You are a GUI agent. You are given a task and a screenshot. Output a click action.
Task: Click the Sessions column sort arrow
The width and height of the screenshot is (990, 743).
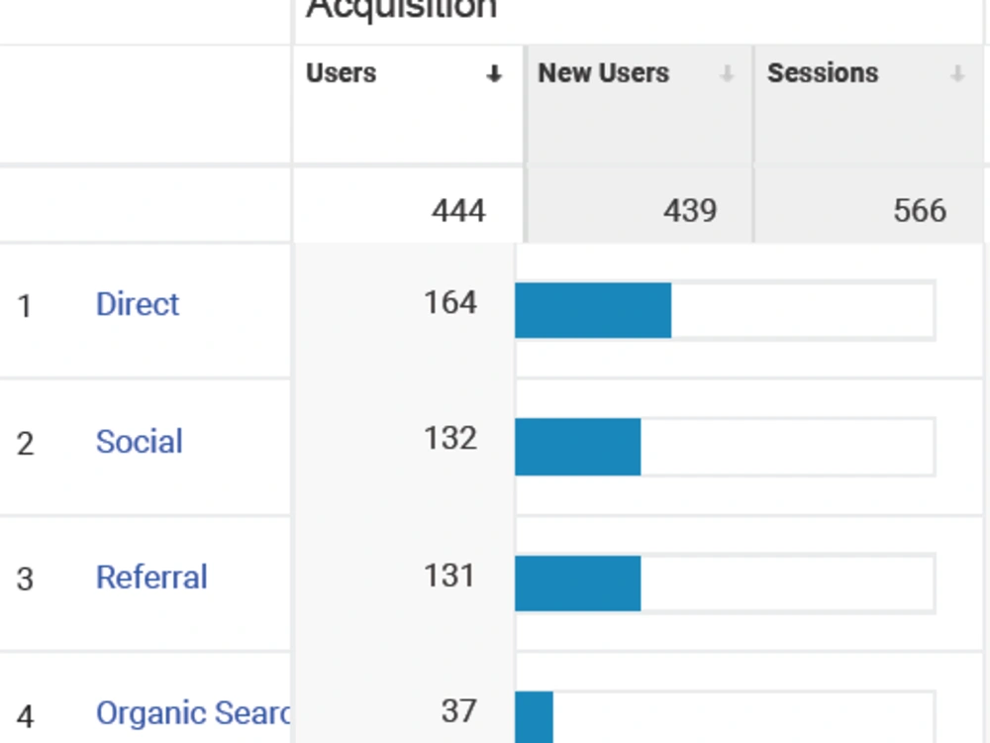pos(957,74)
